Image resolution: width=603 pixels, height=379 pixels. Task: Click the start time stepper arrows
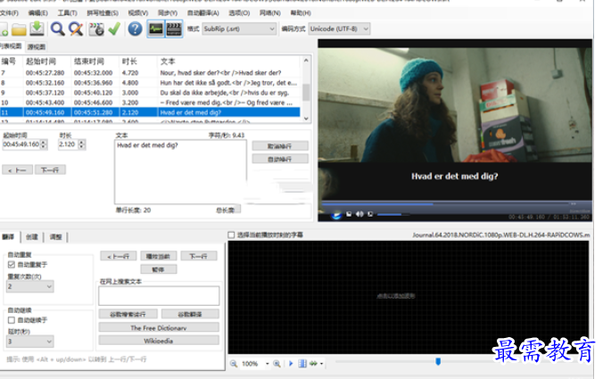(44, 144)
